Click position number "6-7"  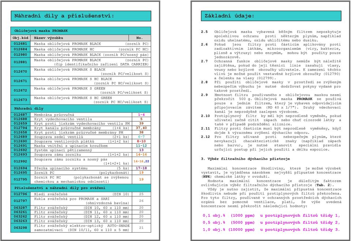[x=141, y=137]
